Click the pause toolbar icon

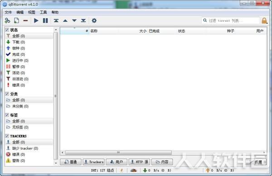[x=45, y=21]
